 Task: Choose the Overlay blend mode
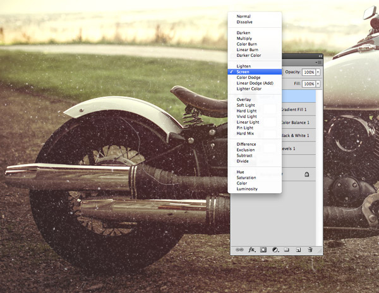pos(243,99)
